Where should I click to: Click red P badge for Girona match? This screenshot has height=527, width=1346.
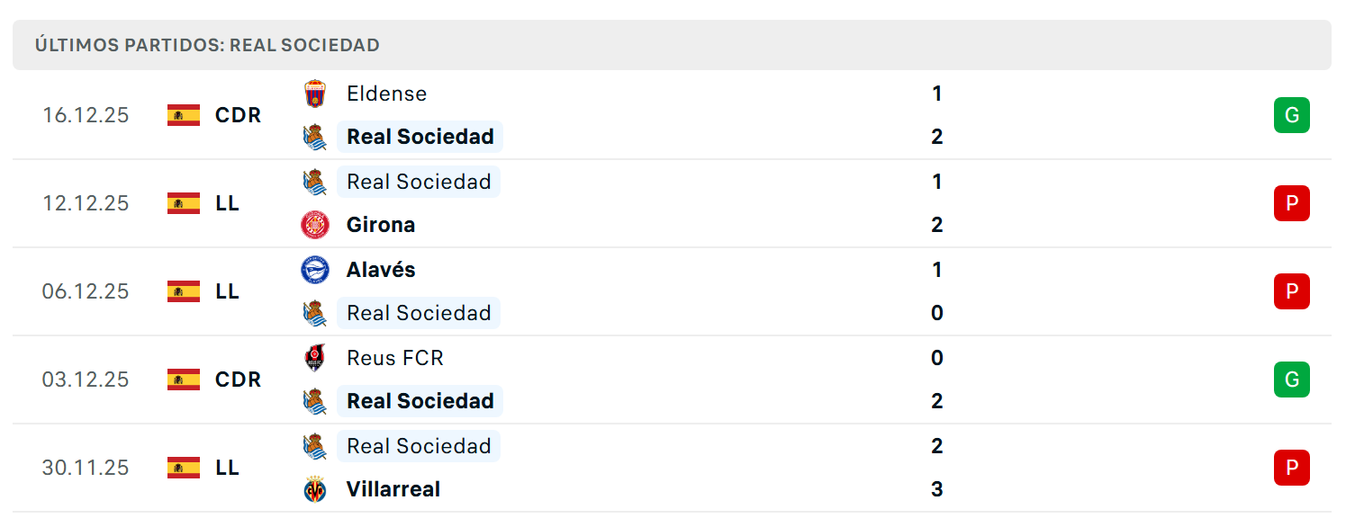tap(1292, 203)
